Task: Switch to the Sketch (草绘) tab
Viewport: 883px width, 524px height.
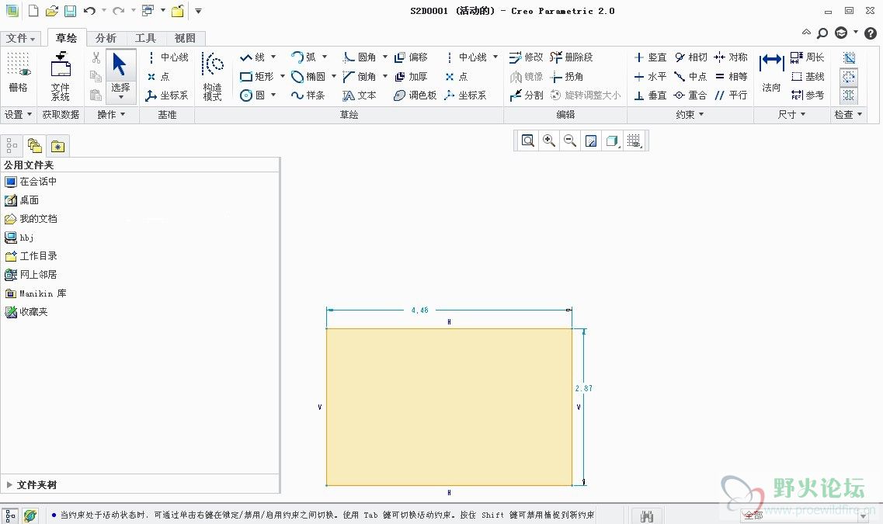Action: pyautogui.click(x=67, y=38)
